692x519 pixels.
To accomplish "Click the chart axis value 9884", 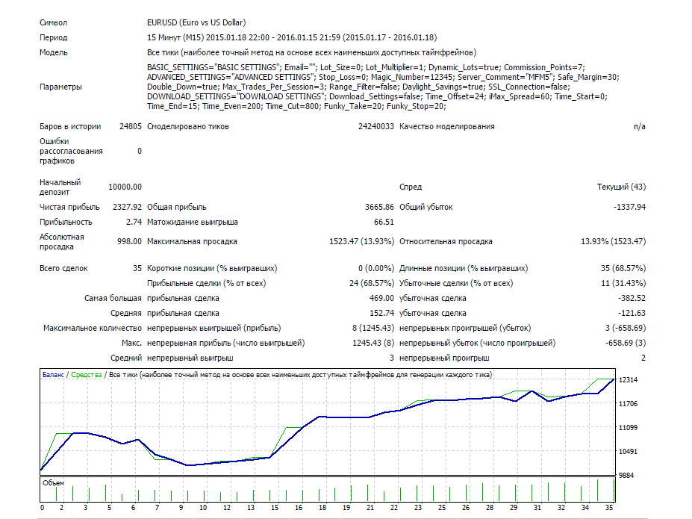I will click(626, 475).
